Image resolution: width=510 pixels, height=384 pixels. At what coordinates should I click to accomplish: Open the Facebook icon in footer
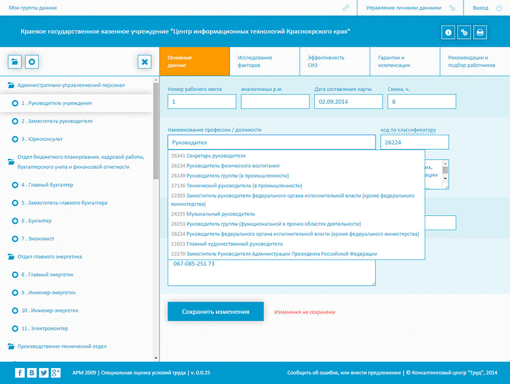coord(20,373)
